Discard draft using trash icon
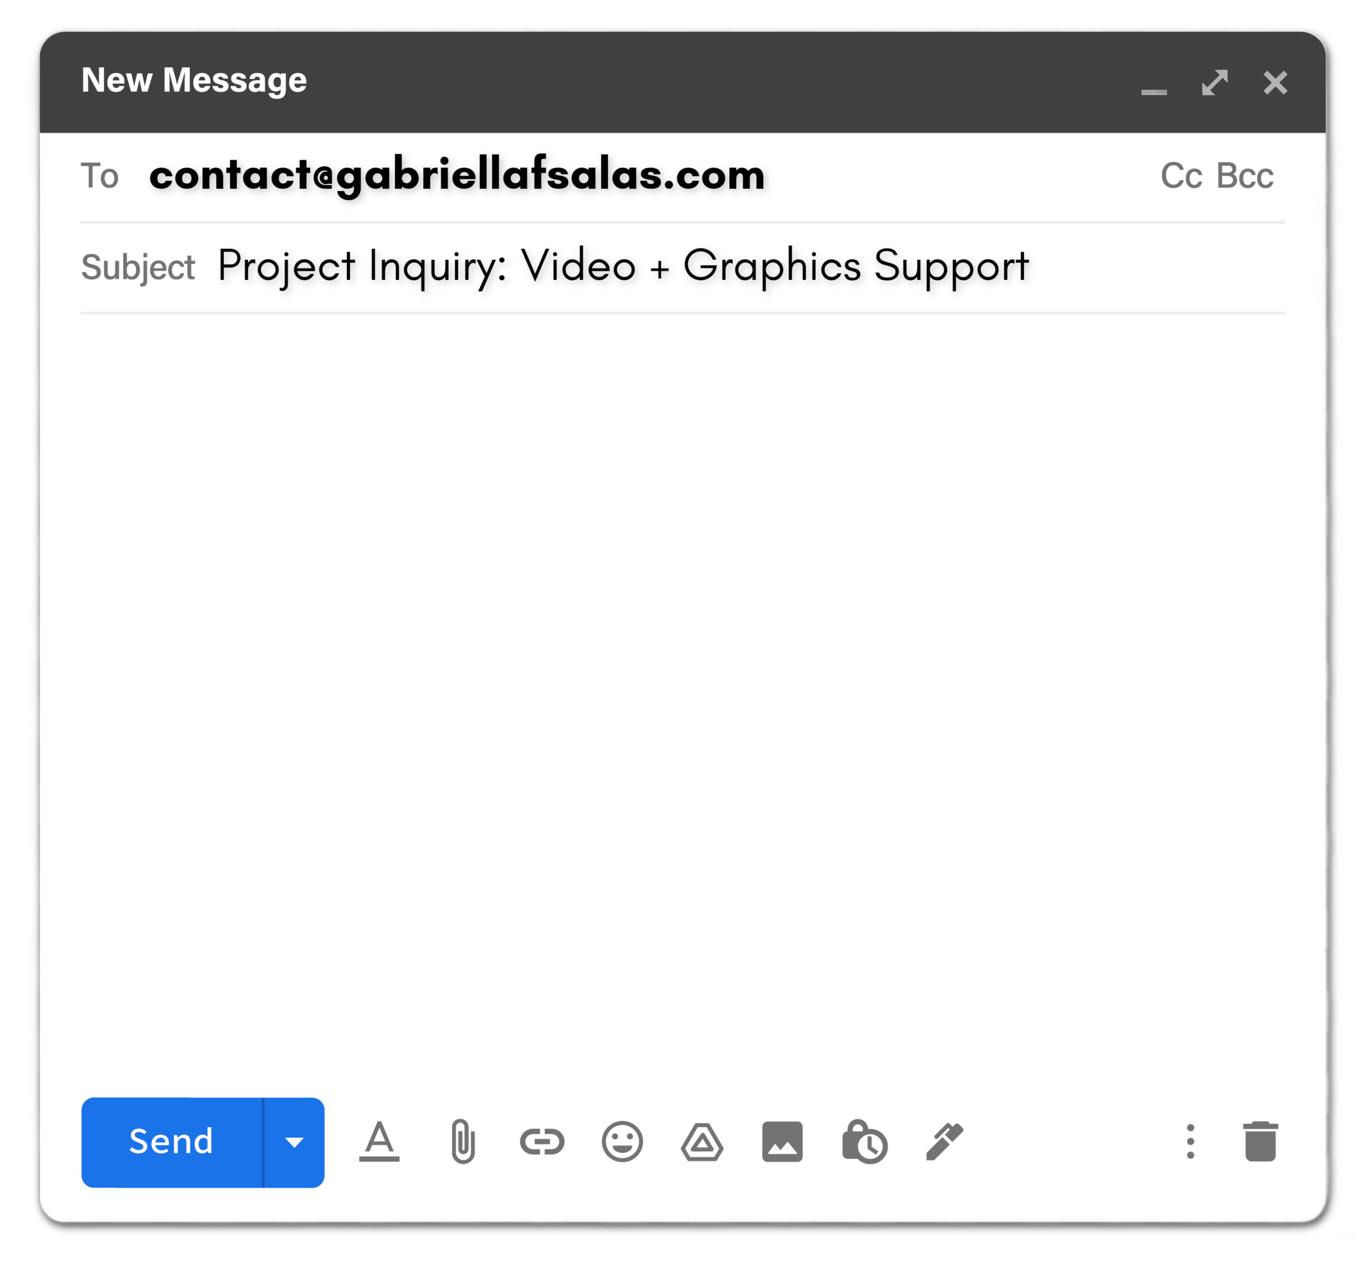1364x1261 pixels. pyautogui.click(x=1260, y=1142)
